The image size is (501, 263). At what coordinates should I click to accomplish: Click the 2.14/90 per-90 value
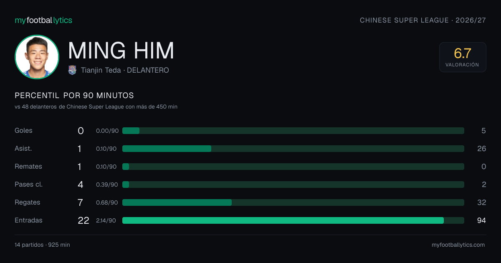[x=106, y=220]
